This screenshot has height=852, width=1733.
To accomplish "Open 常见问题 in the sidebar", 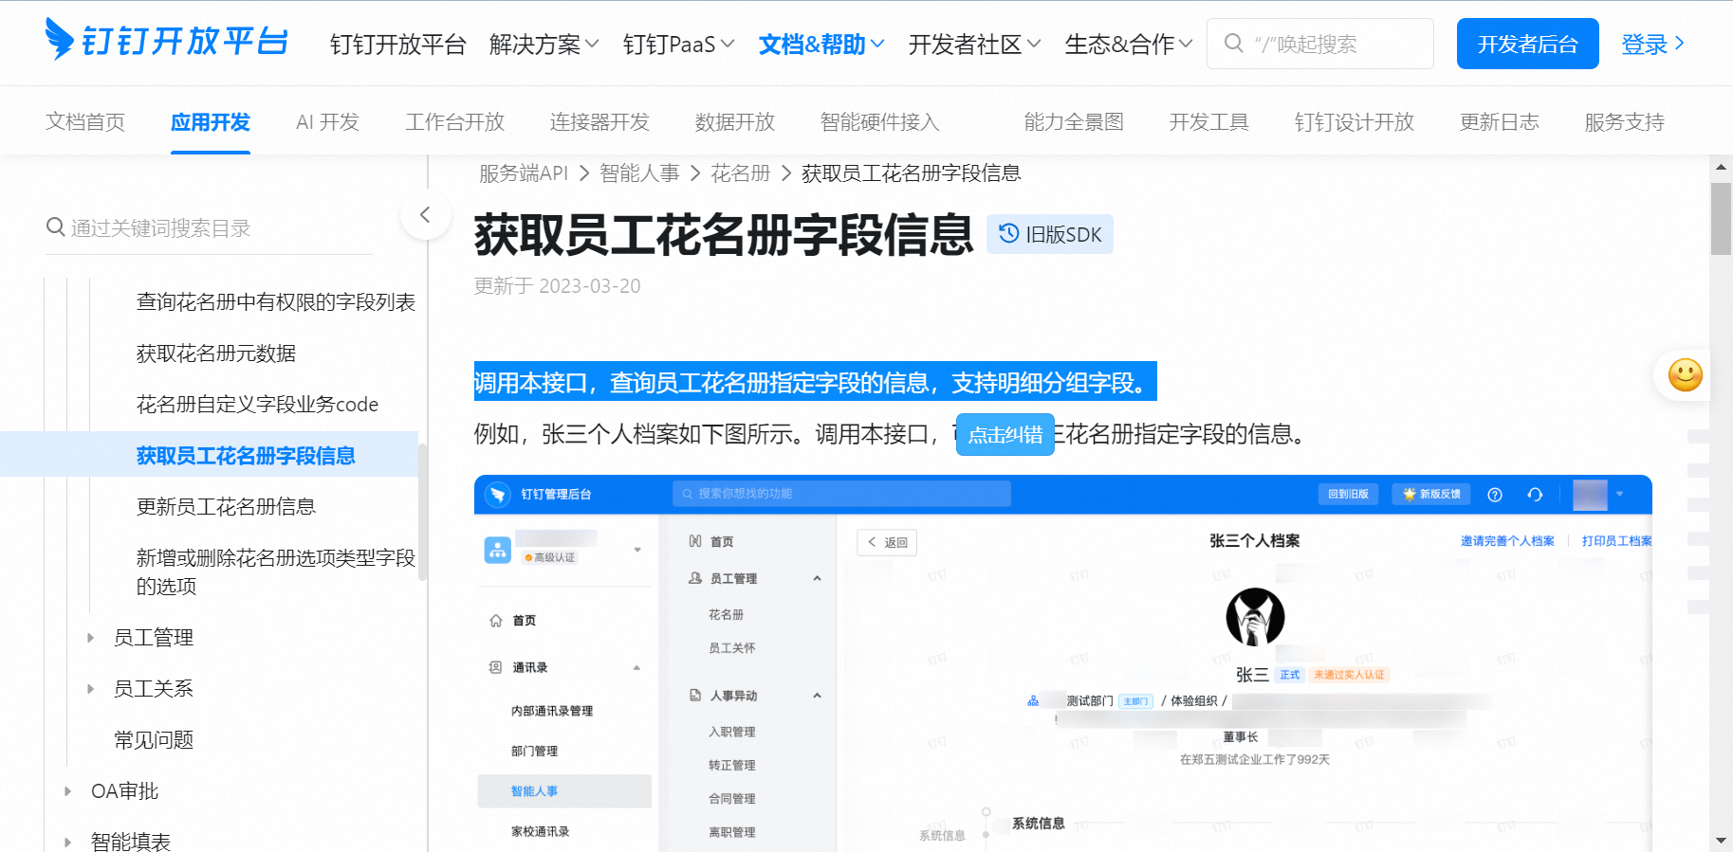I will pyautogui.click(x=154, y=740).
